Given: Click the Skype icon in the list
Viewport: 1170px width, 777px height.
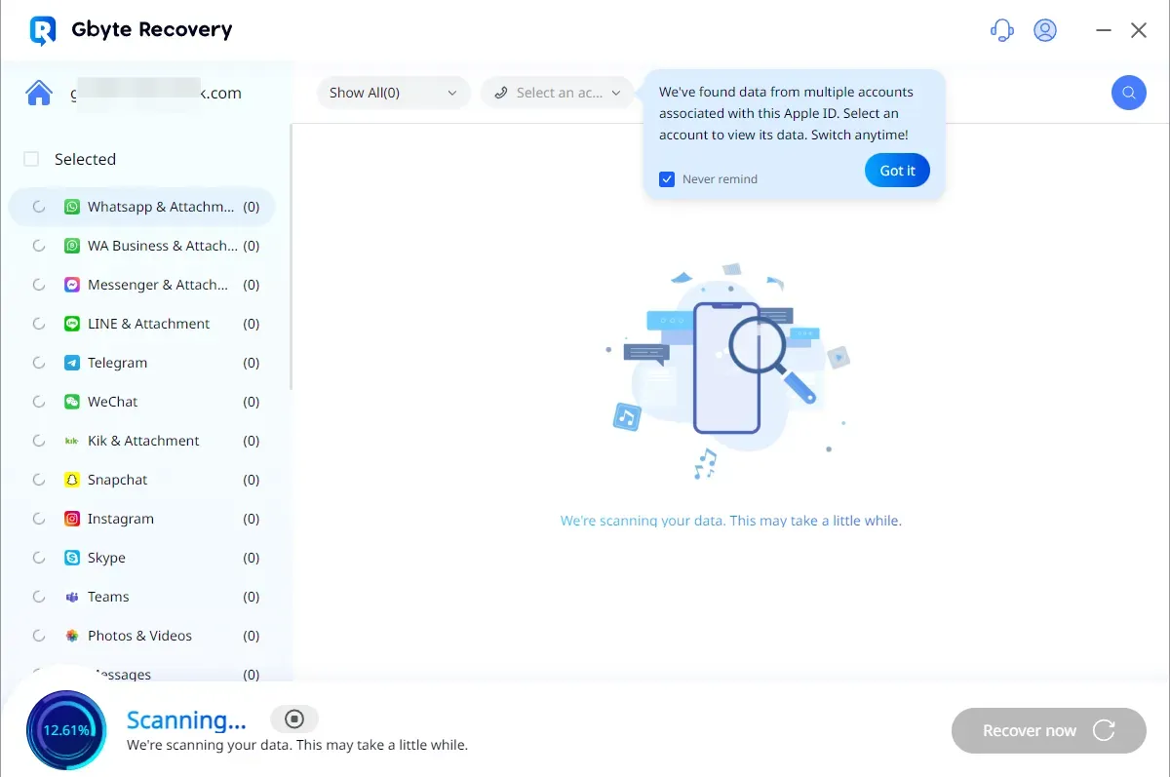Looking at the screenshot, I should click(72, 558).
